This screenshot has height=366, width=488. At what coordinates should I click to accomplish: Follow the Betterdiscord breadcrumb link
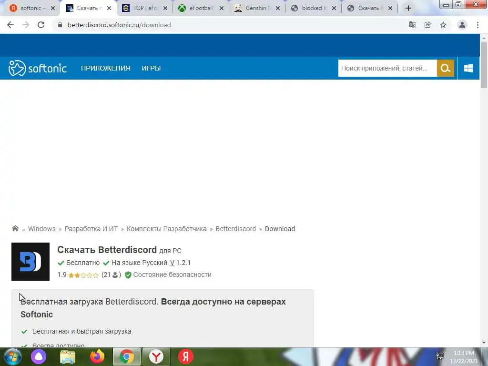(x=235, y=229)
